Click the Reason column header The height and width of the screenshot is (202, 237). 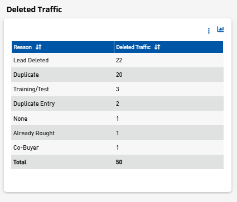62,47
